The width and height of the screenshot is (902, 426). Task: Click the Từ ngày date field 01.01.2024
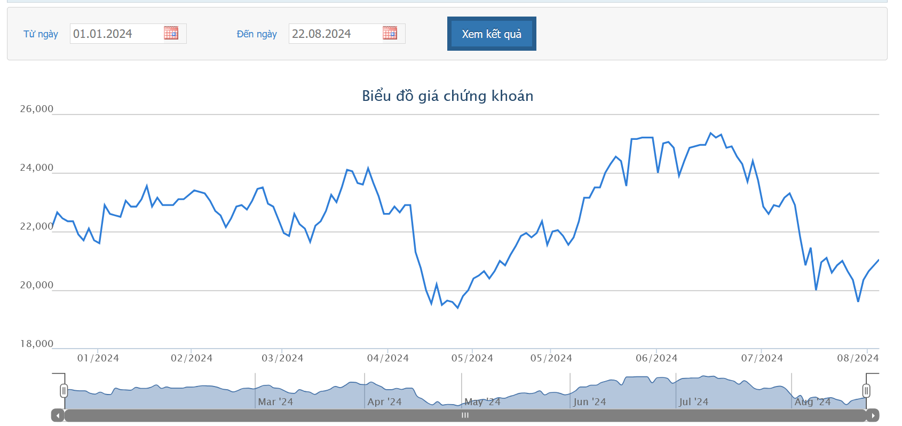pyautogui.click(x=128, y=34)
